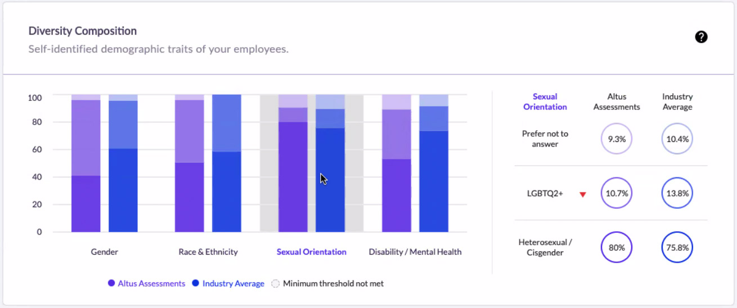Select the Sexual Orientation axis label
The width and height of the screenshot is (737, 308).
tap(312, 252)
